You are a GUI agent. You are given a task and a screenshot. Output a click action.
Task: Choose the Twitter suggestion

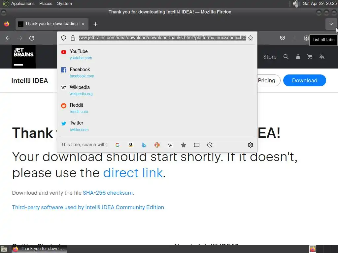tap(157, 126)
